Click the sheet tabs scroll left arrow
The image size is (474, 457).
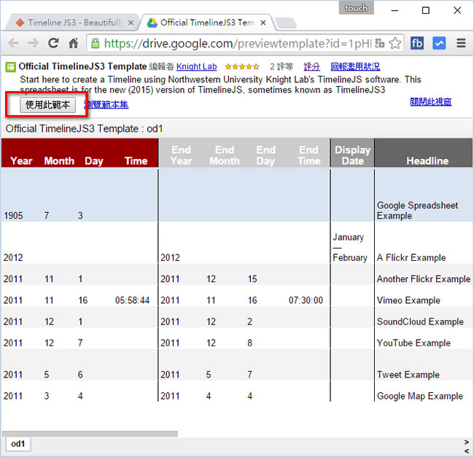click(467, 451)
